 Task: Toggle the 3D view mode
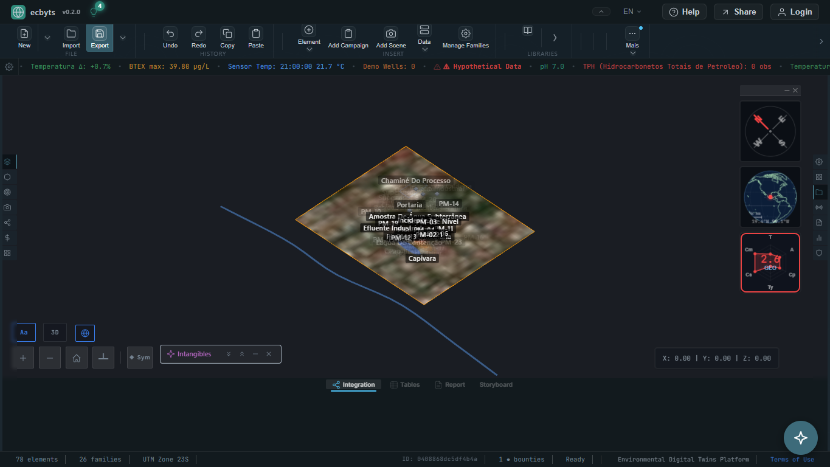click(55, 333)
